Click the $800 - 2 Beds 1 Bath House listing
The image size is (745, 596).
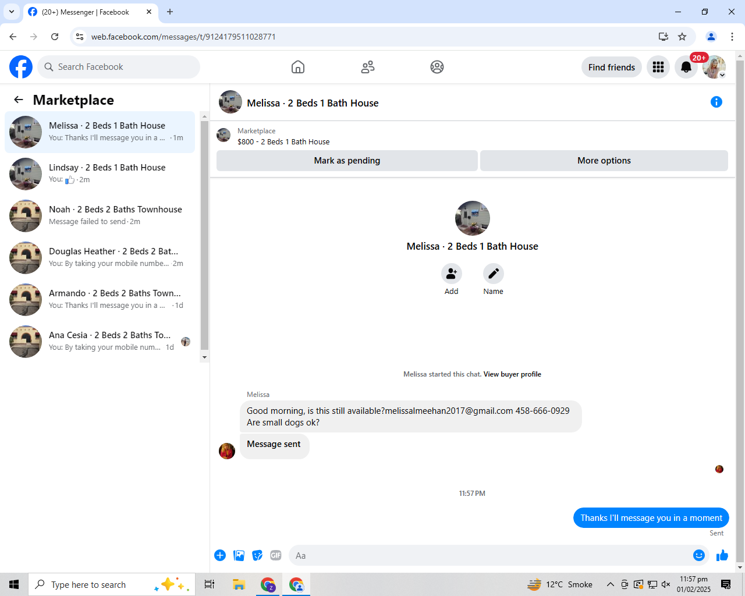[283, 141]
